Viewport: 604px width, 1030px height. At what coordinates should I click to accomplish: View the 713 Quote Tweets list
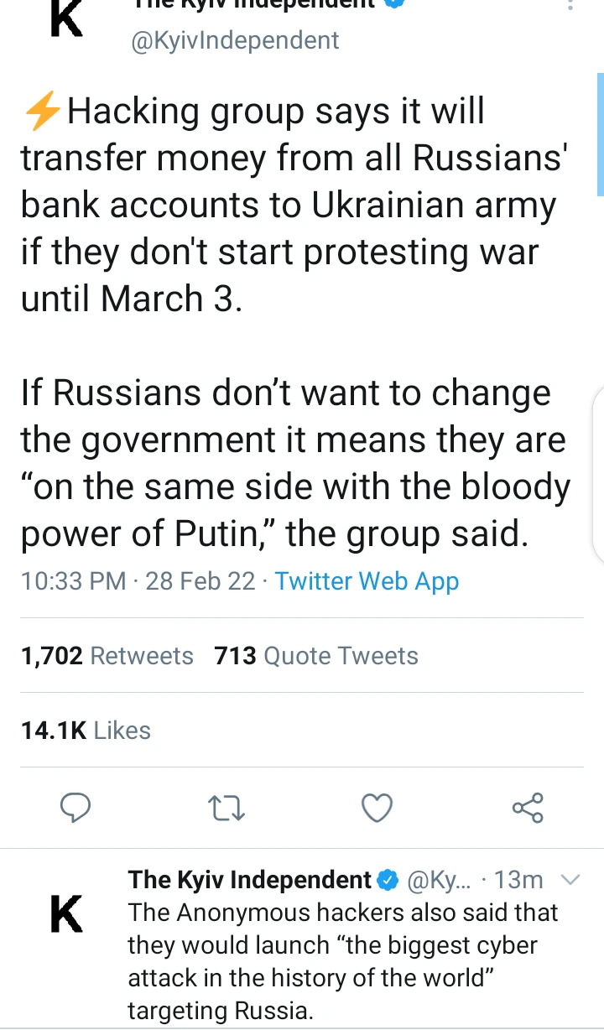click(x=316, y=656)
